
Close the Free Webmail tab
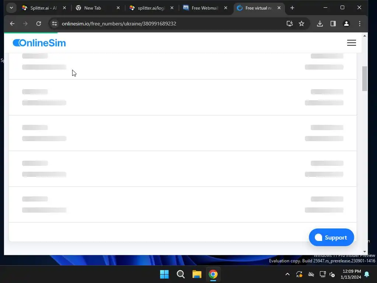click(x=226, y=8)
